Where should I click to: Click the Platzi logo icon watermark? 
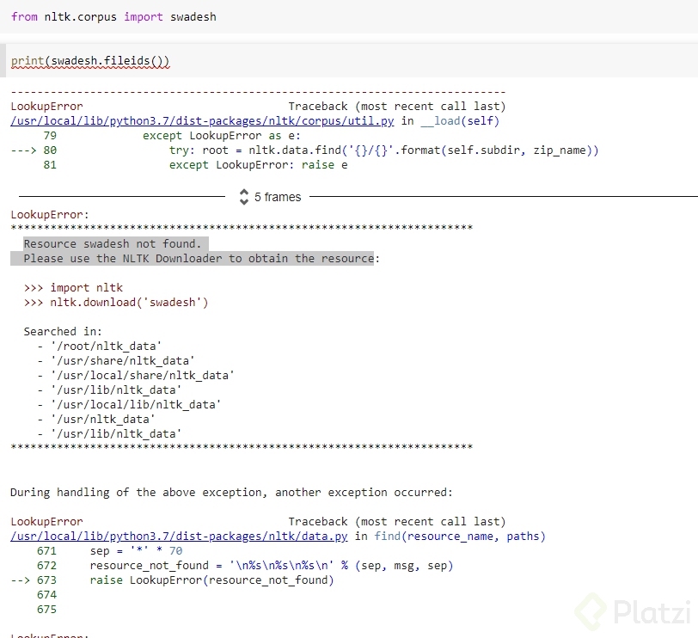(x=591, y=610)
